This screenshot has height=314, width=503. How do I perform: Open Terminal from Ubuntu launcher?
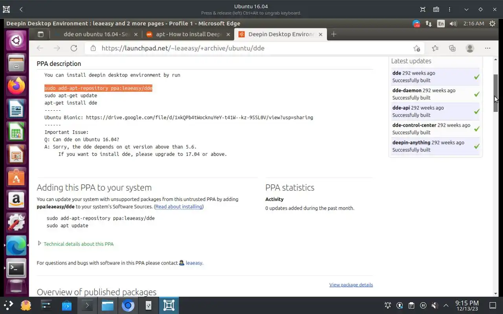click(x=16, y=268)
